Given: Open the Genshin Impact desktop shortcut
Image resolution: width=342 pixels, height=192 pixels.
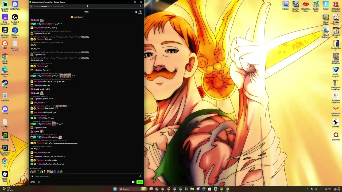Looking at the screenshot, I should pos(336,19).
